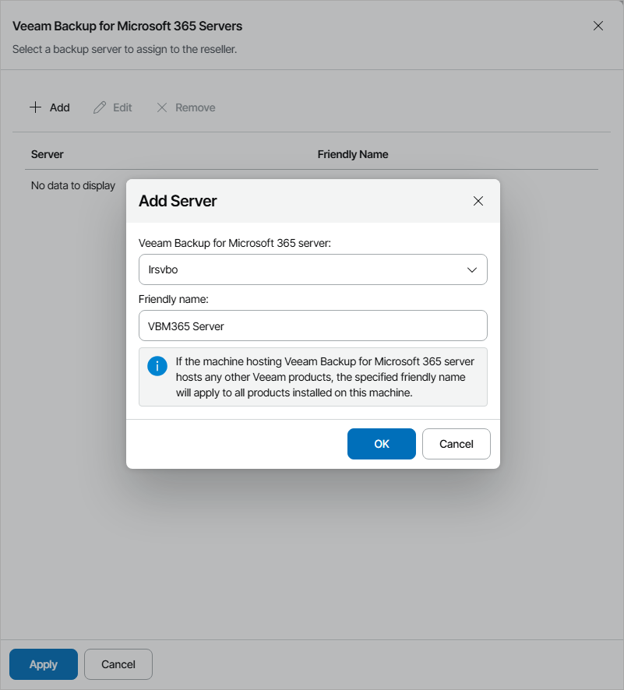The width and height of the screenshot is (624, 690).
Task: Click the No data to display area
Action: pyautogui.click(x=73, y=185)
